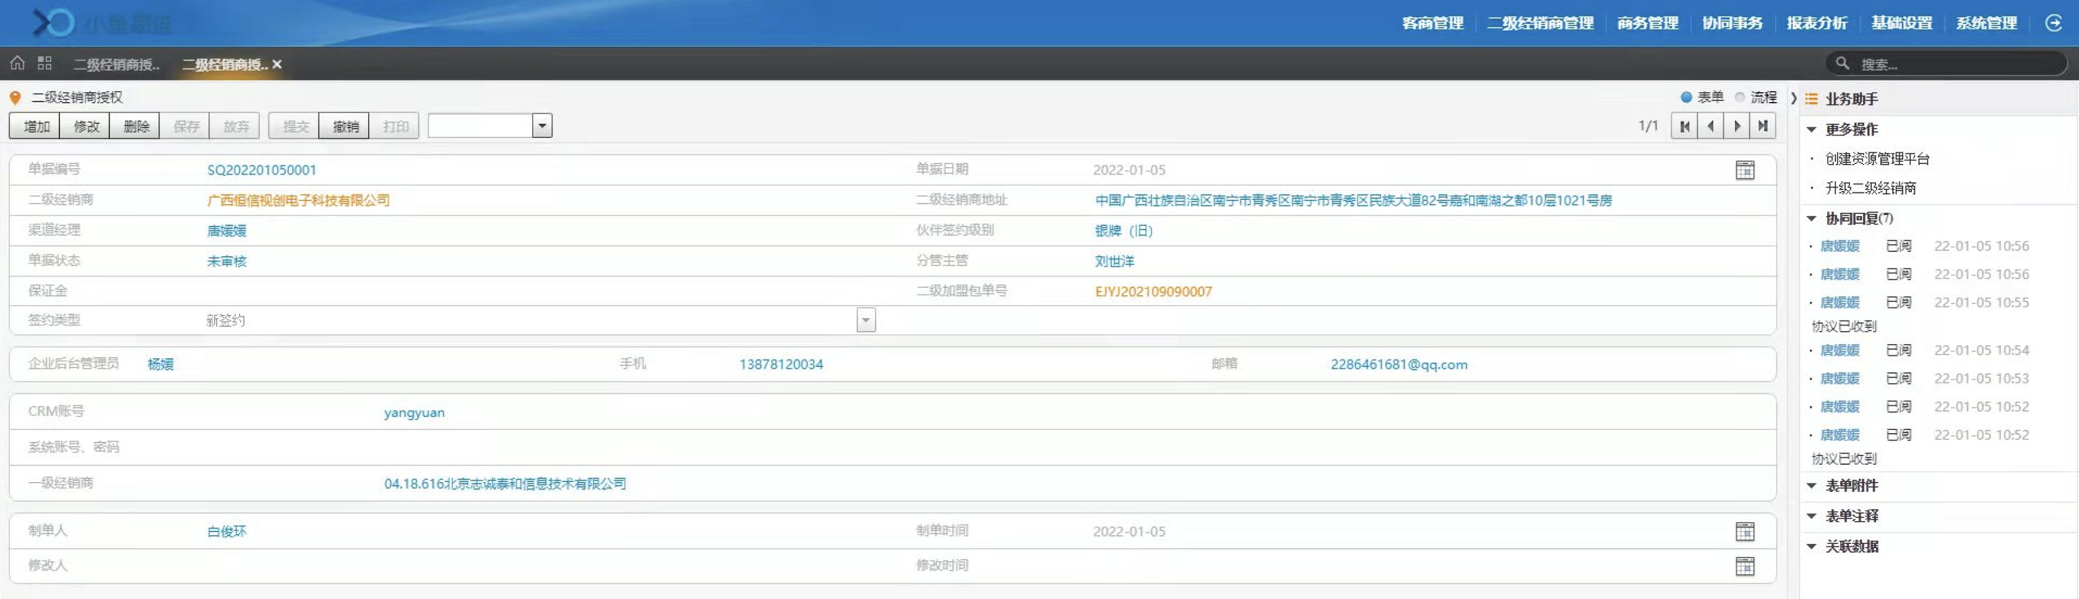
Task: Switch to the inactive 二级经销商授.. tab
Action: tap(116, 64)
